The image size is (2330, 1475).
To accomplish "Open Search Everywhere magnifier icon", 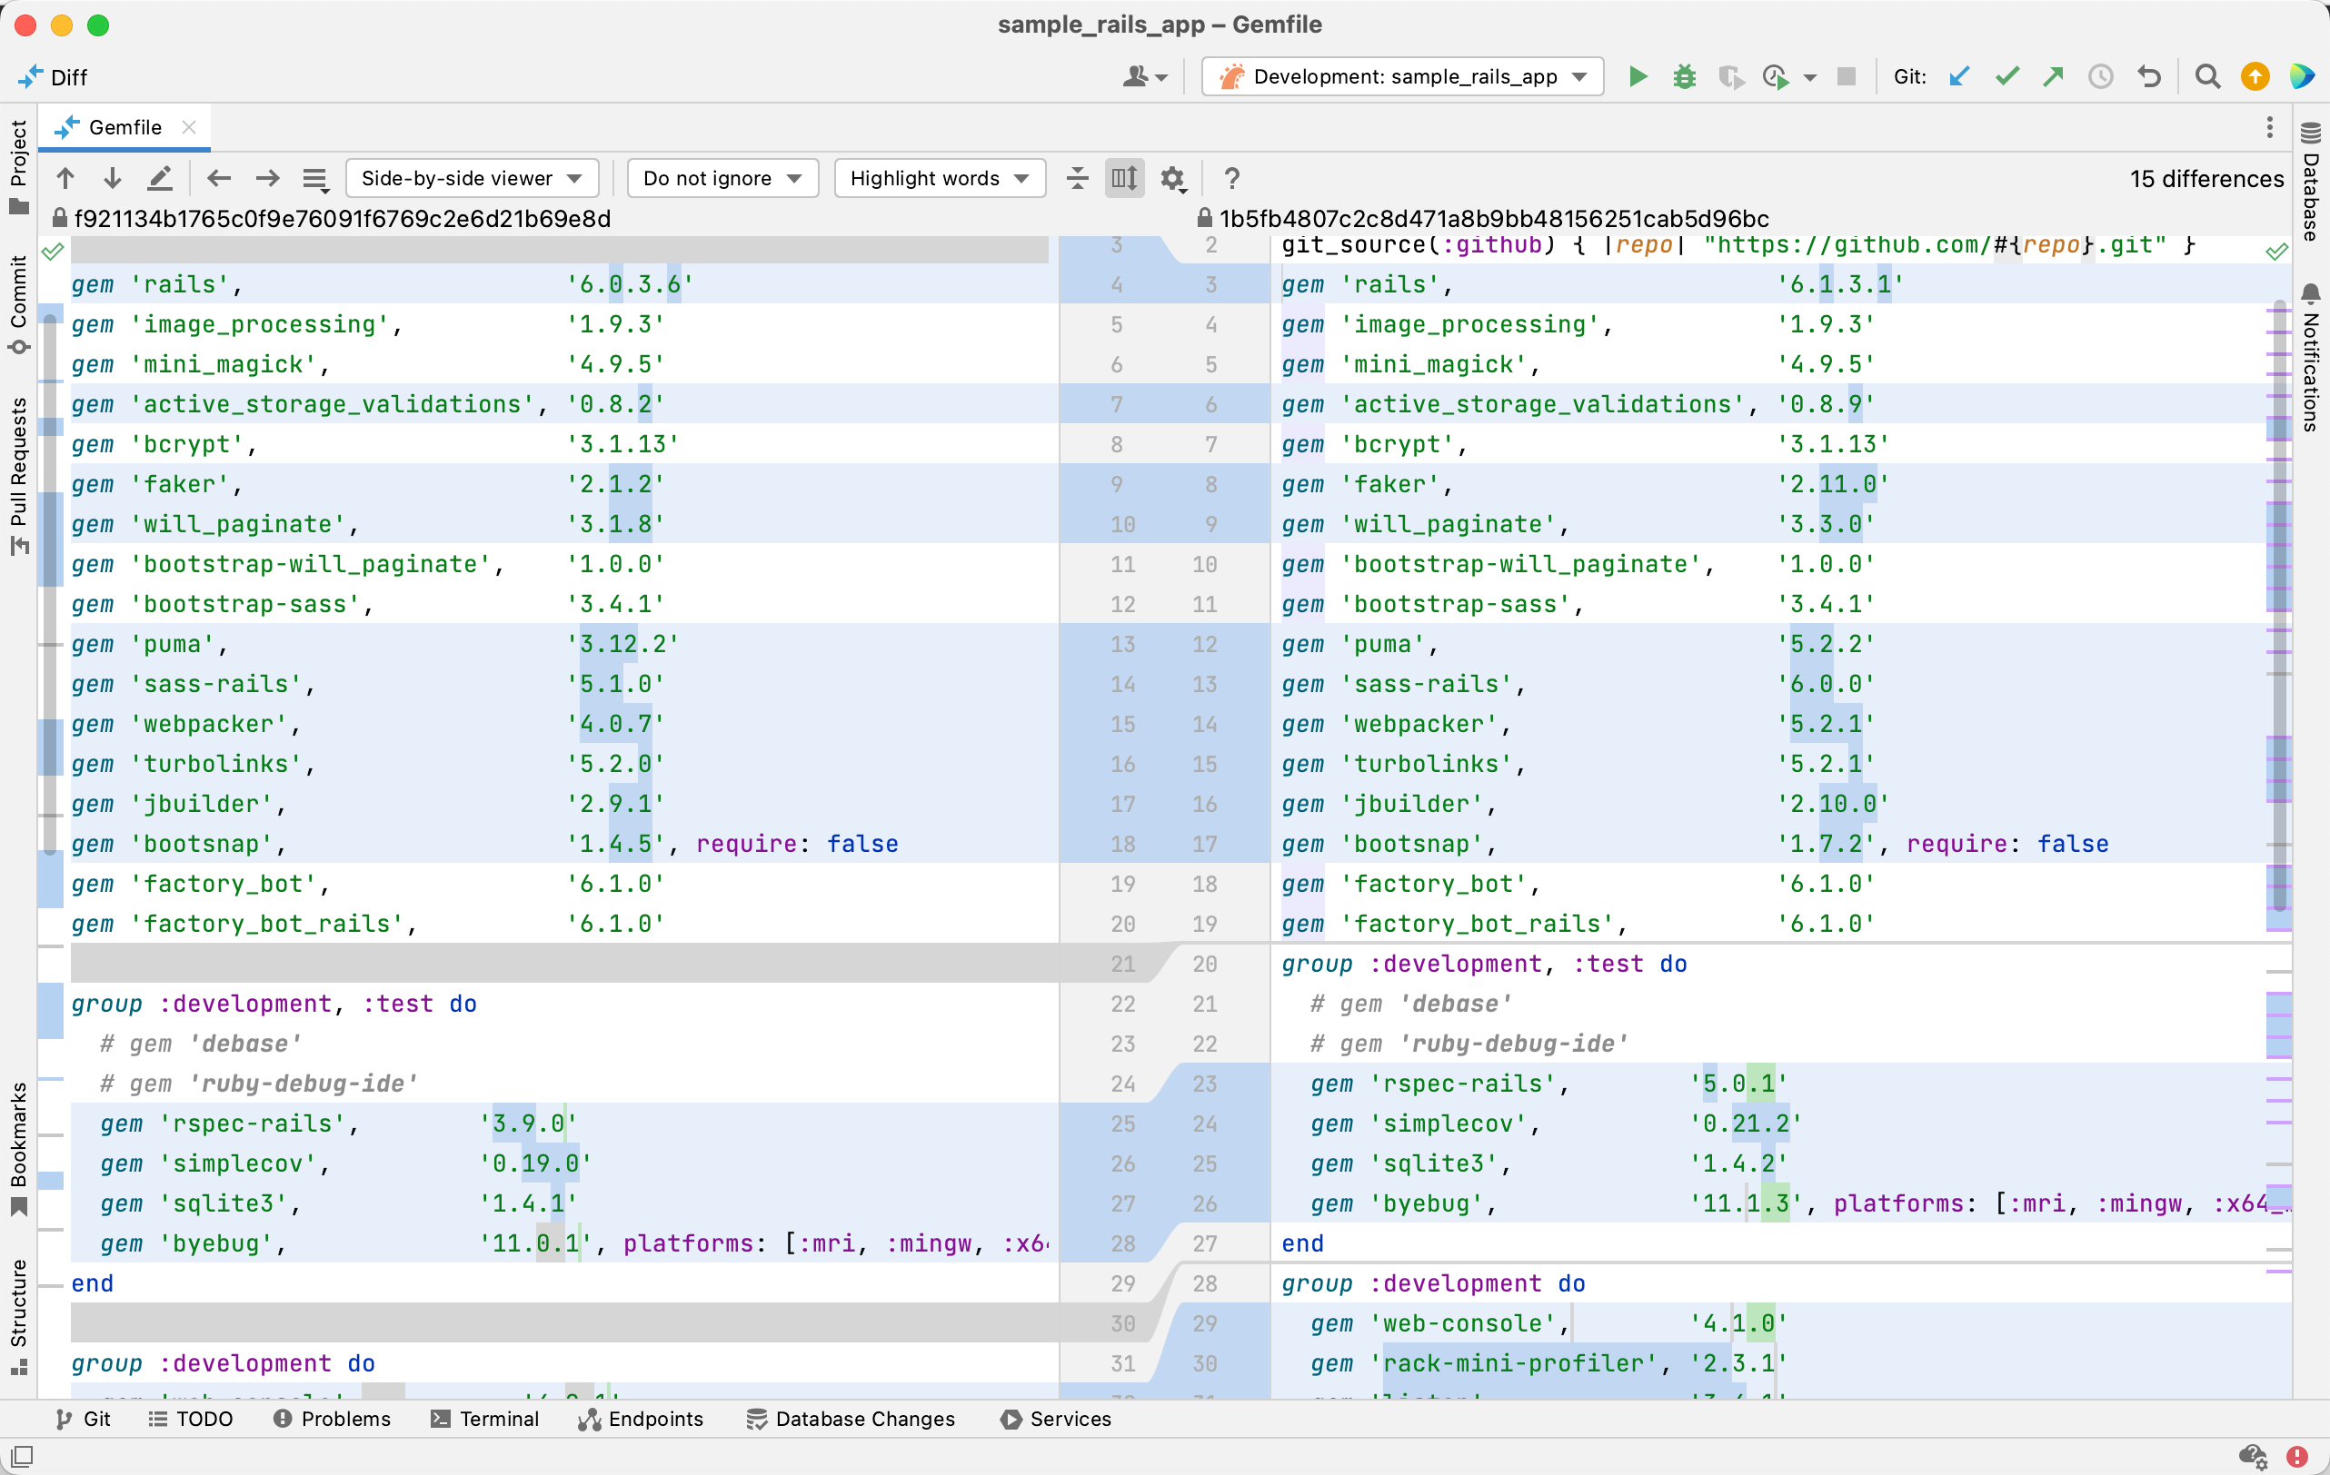I will 2207,76.
